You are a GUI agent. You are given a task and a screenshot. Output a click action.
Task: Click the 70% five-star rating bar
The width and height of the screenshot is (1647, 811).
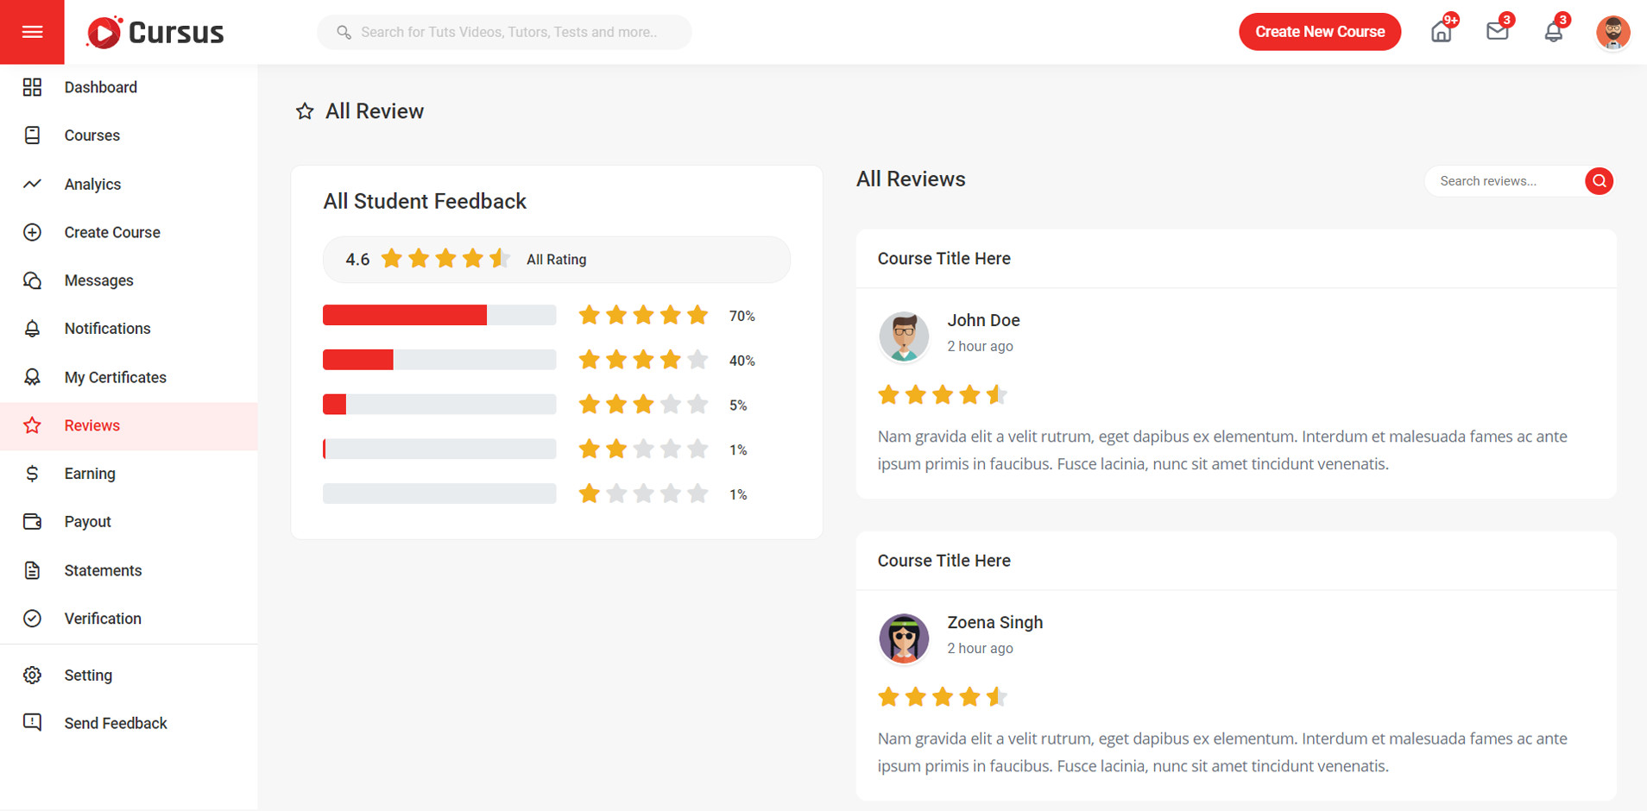click(x=439, y=316)
